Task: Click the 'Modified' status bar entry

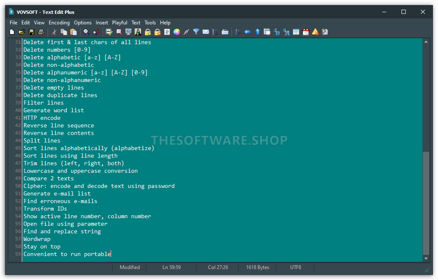Action: point(130,267)
